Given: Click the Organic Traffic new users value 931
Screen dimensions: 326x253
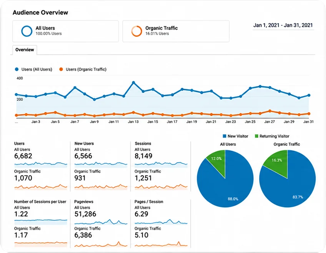Looking at the screenshot, I should 80,178.
